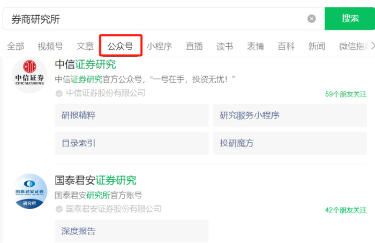
Task: Clear the search box with the X icon
Action: (x=311, y=19)
